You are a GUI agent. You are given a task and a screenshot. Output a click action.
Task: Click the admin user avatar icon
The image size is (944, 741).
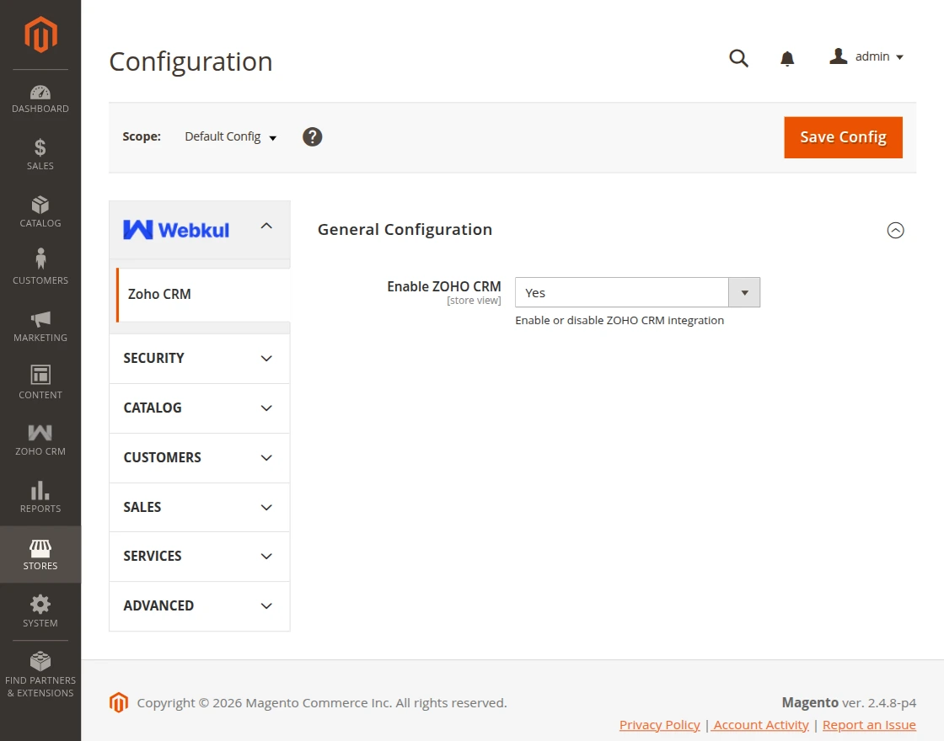coord(838,56)
